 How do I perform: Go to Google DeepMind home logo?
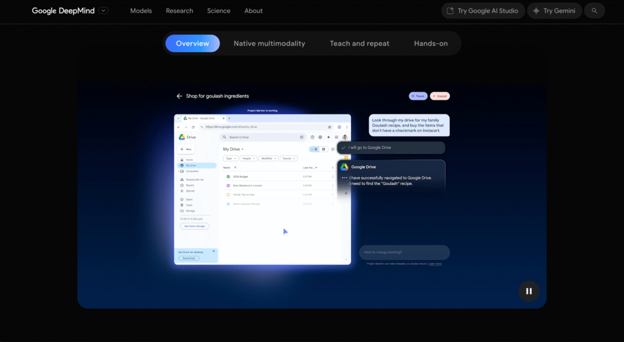tap(63, 11)
